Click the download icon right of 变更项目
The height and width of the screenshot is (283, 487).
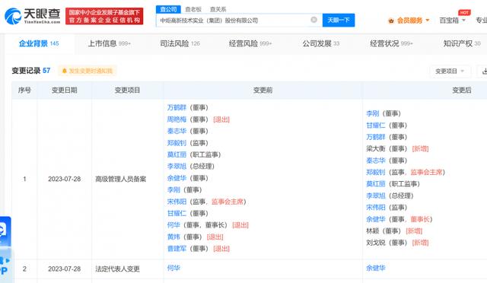tap(484, 72)
